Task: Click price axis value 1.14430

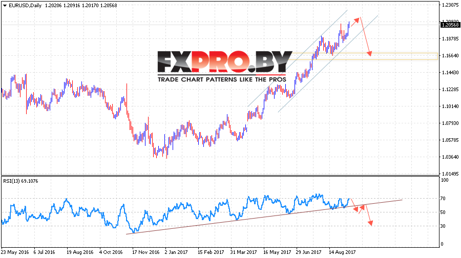Action: pos(450,73)
